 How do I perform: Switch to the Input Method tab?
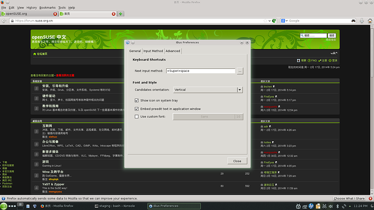tap(153, 51)
